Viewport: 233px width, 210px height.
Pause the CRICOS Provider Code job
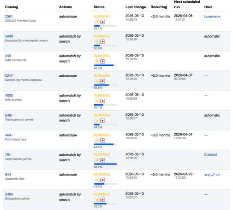(97, 22)
